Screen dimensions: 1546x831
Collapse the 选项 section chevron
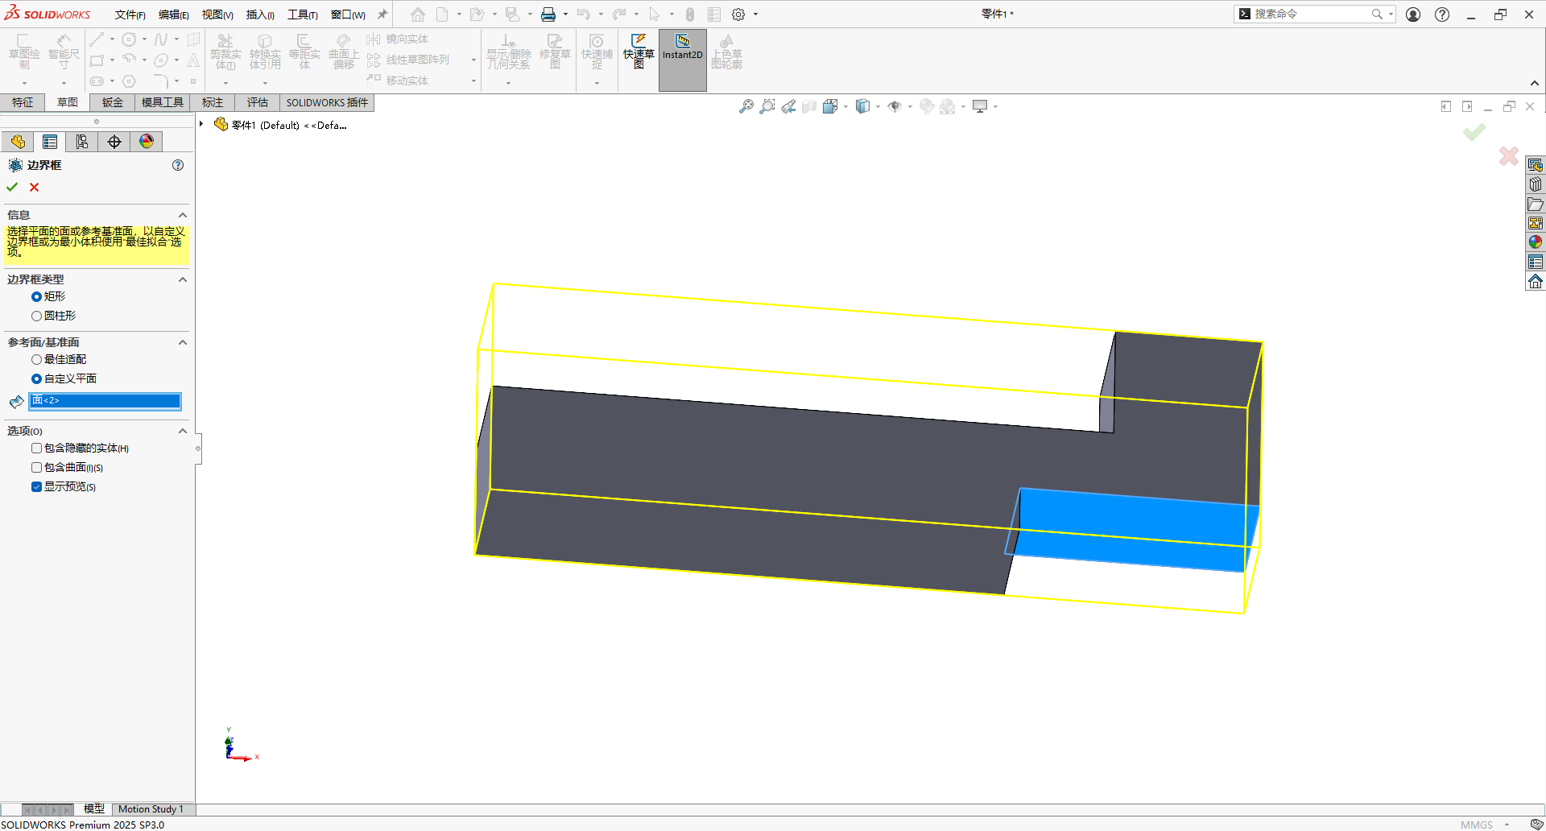click(183, 431)
